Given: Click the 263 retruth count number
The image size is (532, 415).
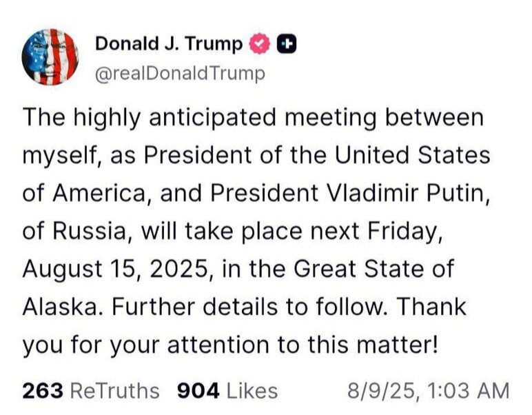Looking at the screenshot, I should [43, 391].
